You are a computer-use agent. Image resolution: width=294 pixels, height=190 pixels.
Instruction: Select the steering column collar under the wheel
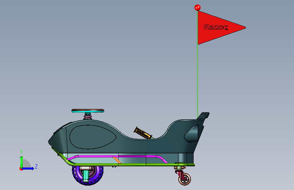[x=88, y=117]
